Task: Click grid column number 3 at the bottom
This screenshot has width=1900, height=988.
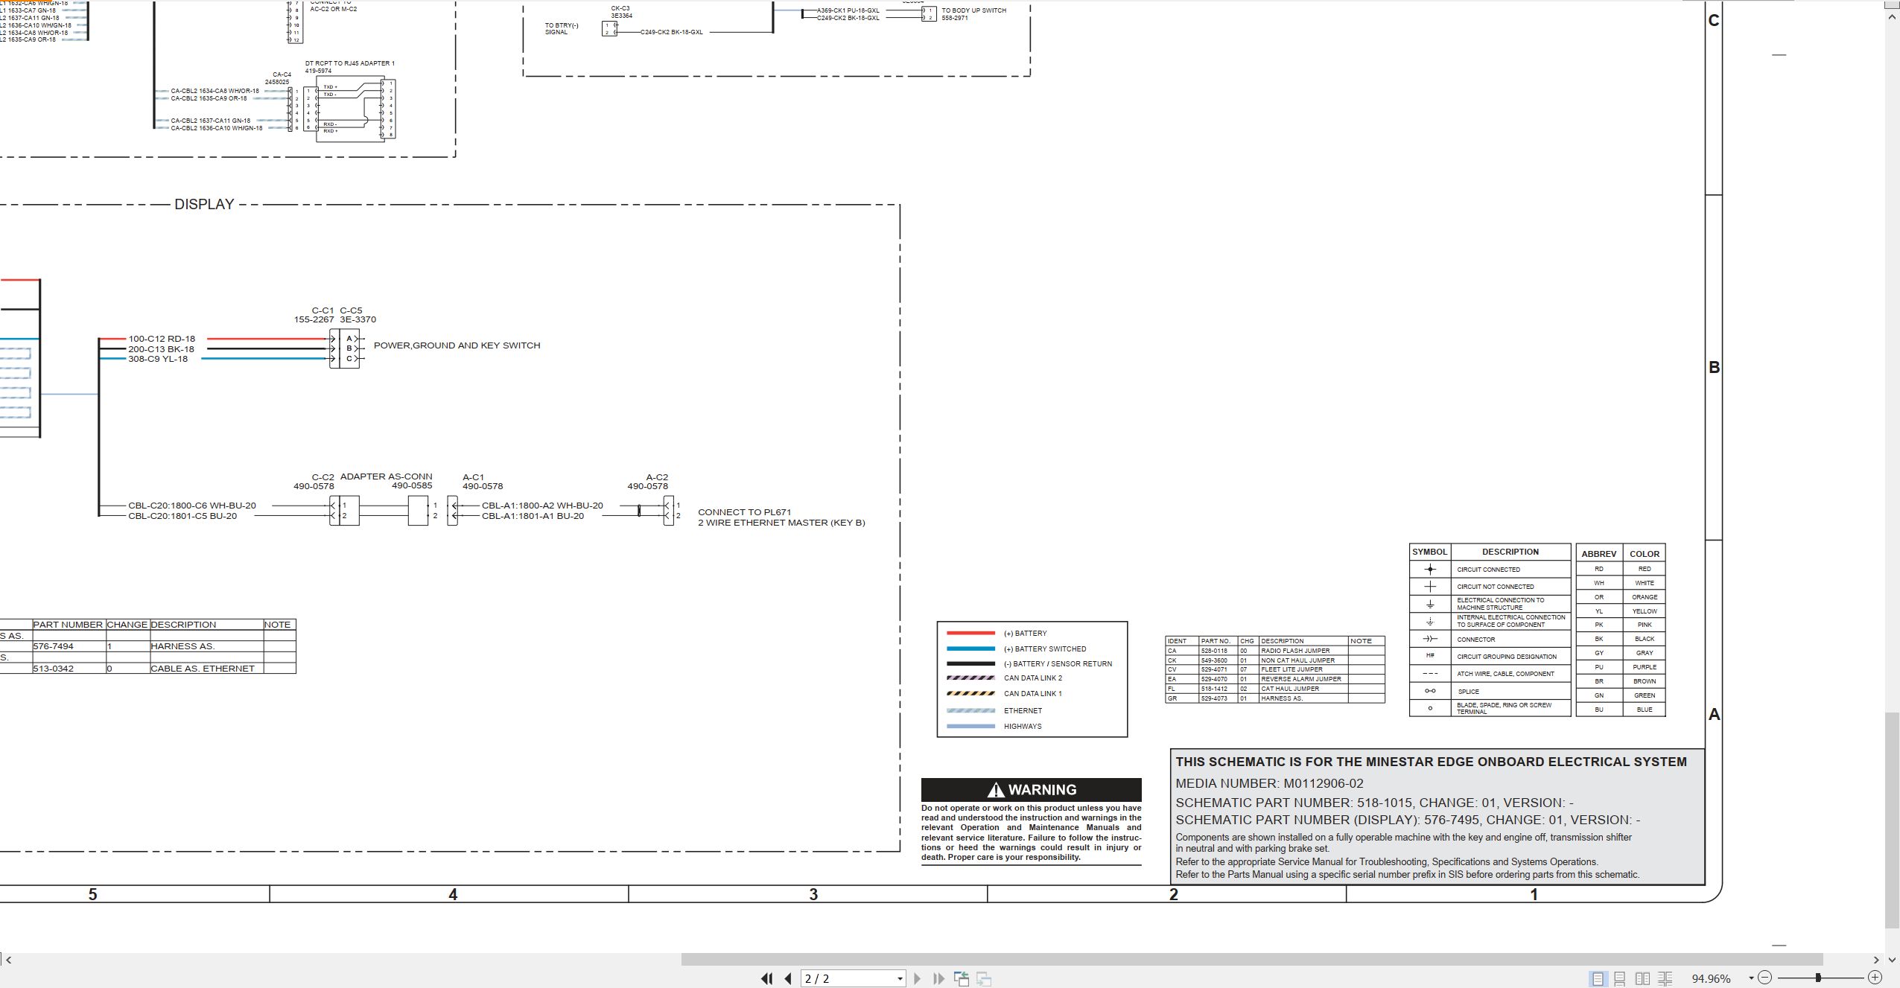Action: coord(813,894)
